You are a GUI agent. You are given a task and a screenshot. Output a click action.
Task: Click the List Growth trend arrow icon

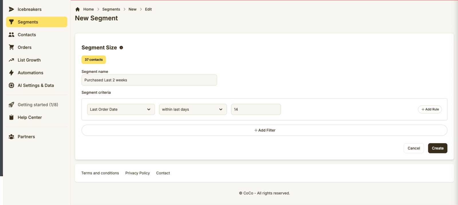11,60
